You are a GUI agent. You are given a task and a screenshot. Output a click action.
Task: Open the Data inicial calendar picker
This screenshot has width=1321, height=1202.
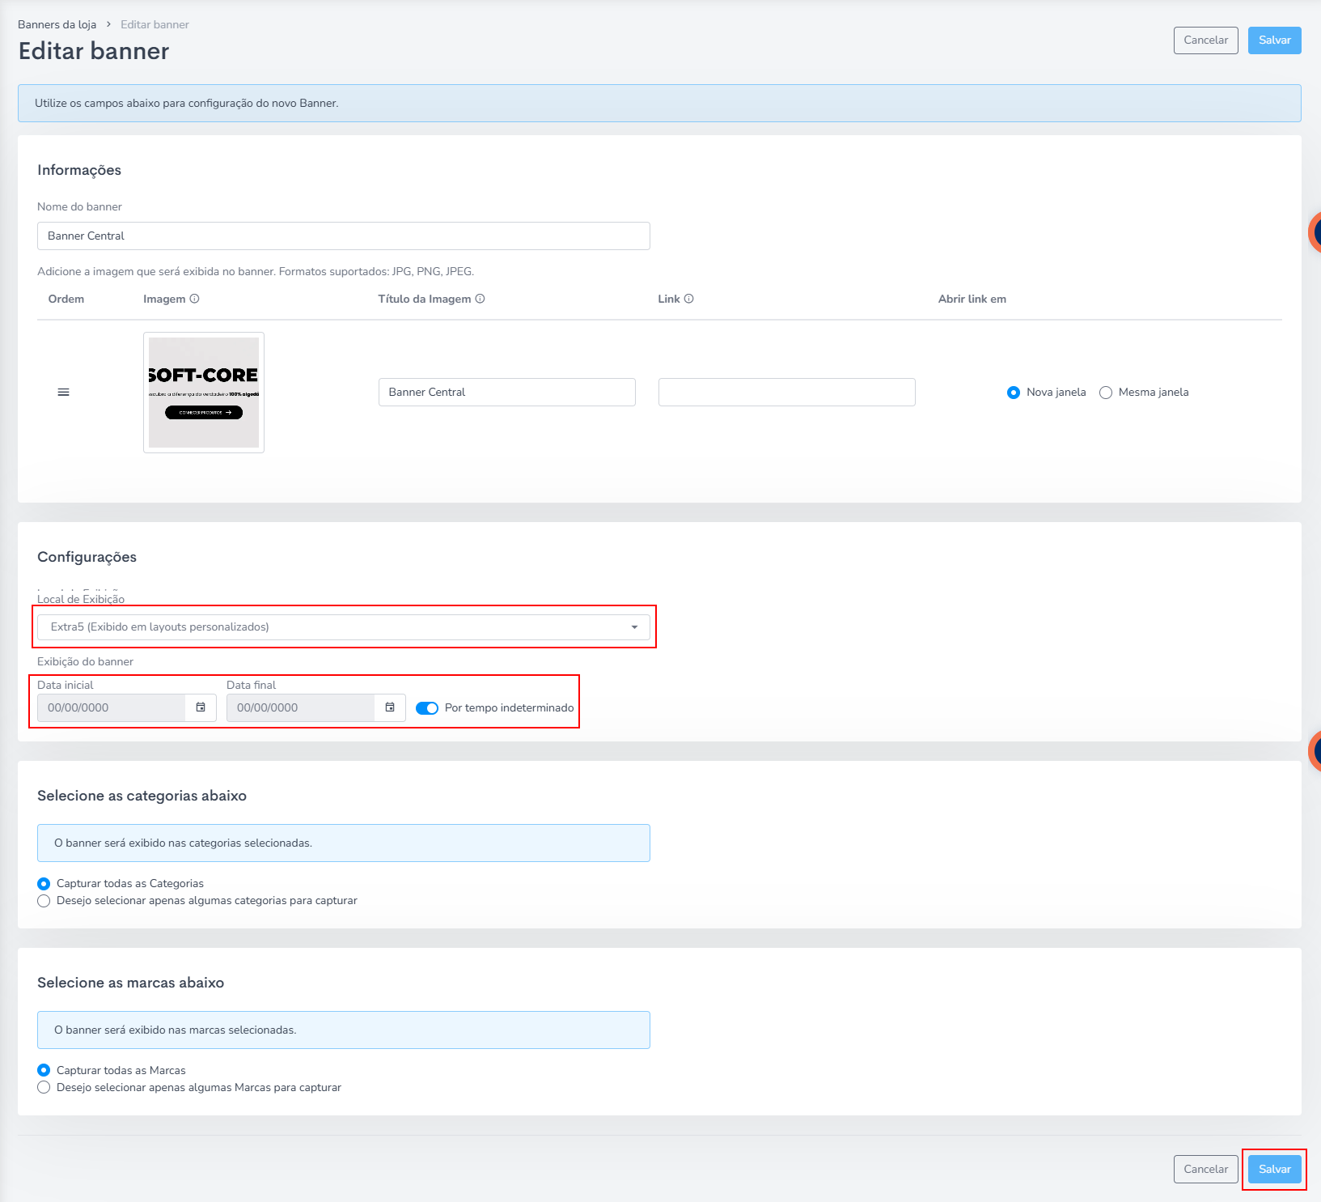coord(201,707)
